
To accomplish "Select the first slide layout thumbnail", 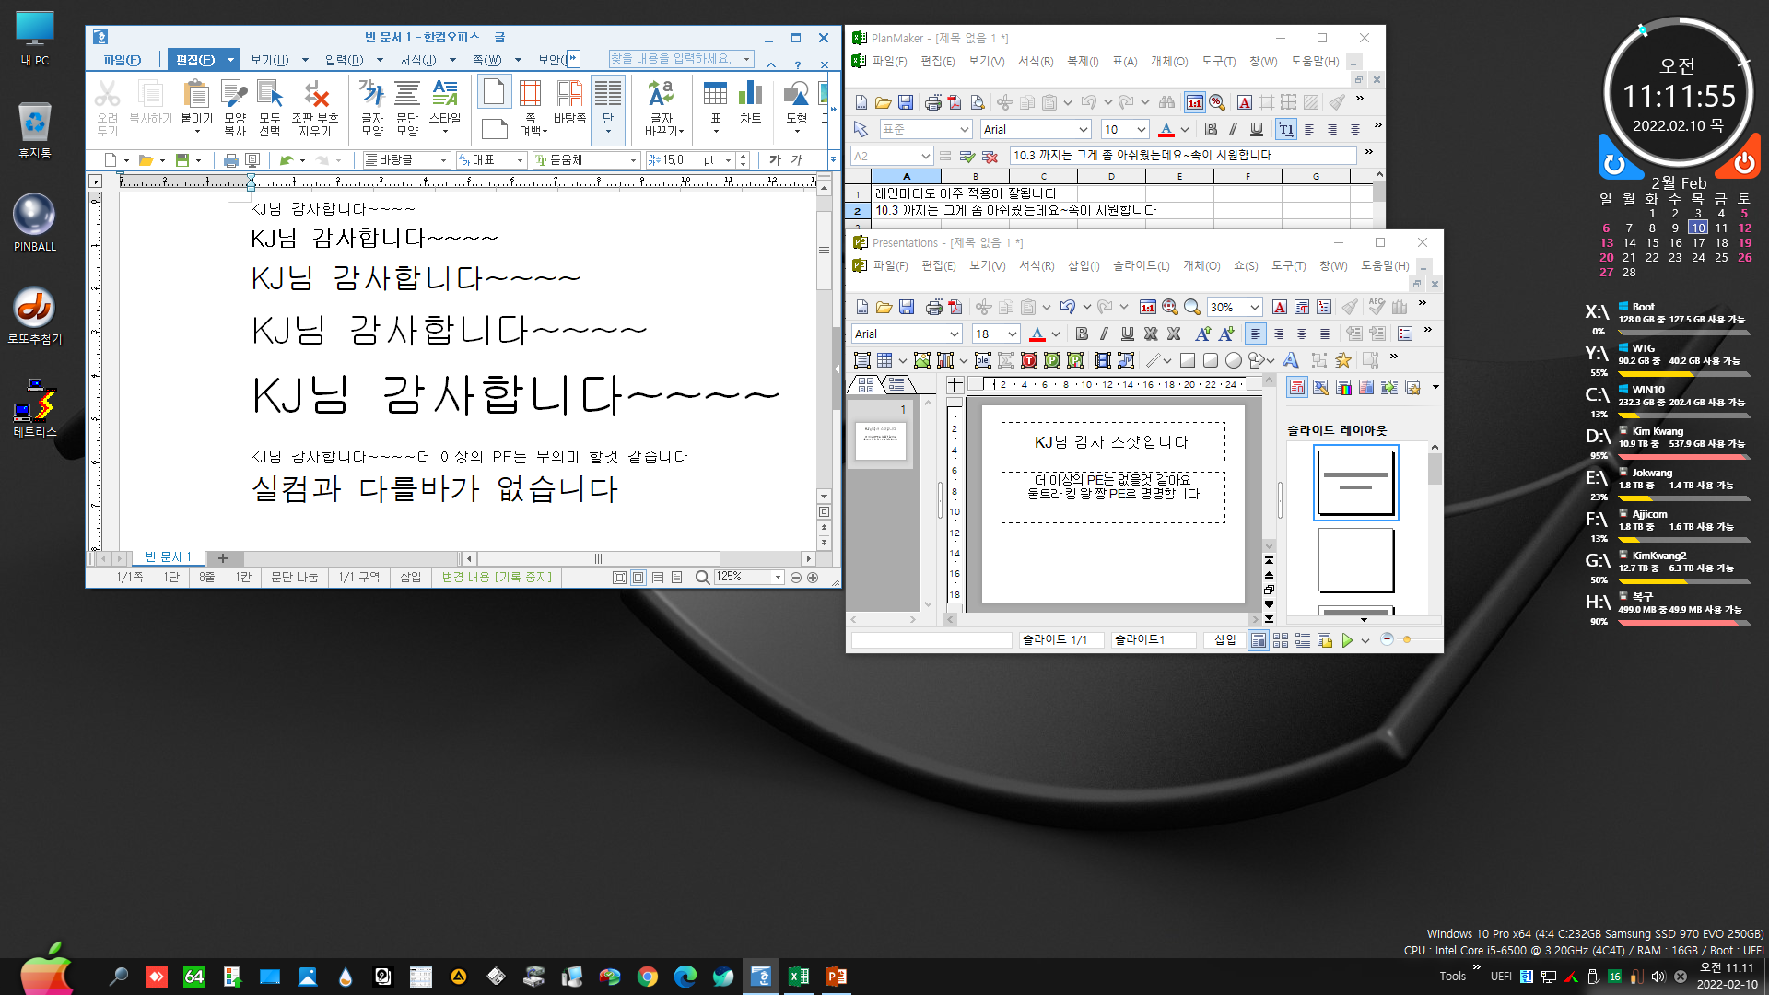I will 1355,483.
